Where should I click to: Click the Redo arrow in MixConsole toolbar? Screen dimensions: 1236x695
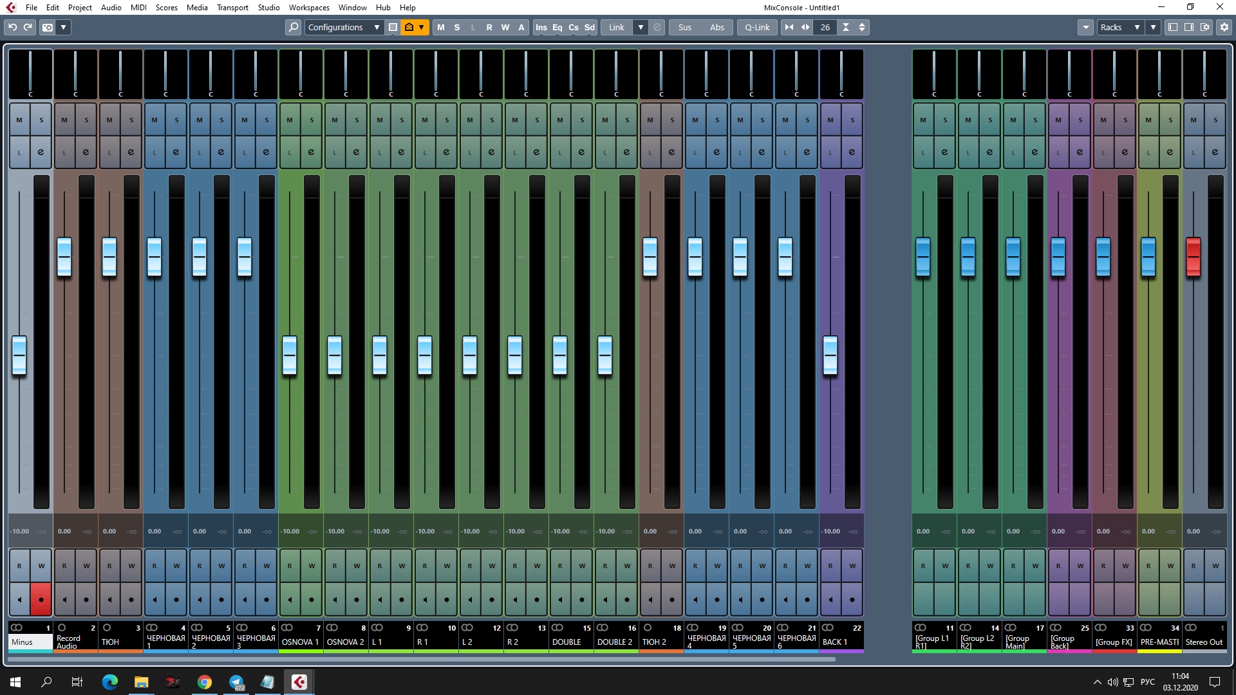click(x=28, y=27)
